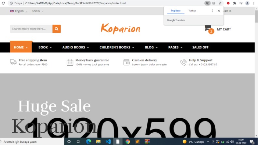Screen dimensions: 258x145
Task: Click the search entire store input field
Action: click(x=31, y=29)
